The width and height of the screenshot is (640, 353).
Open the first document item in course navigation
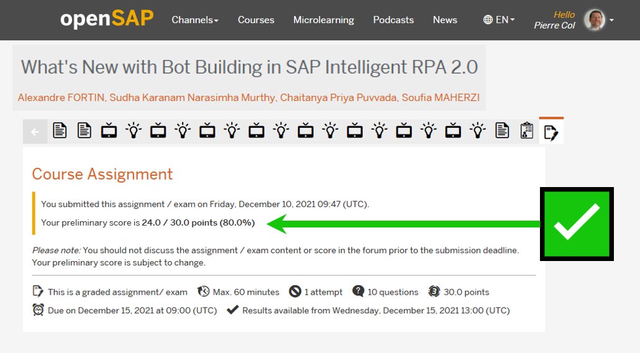click(60, 131)
